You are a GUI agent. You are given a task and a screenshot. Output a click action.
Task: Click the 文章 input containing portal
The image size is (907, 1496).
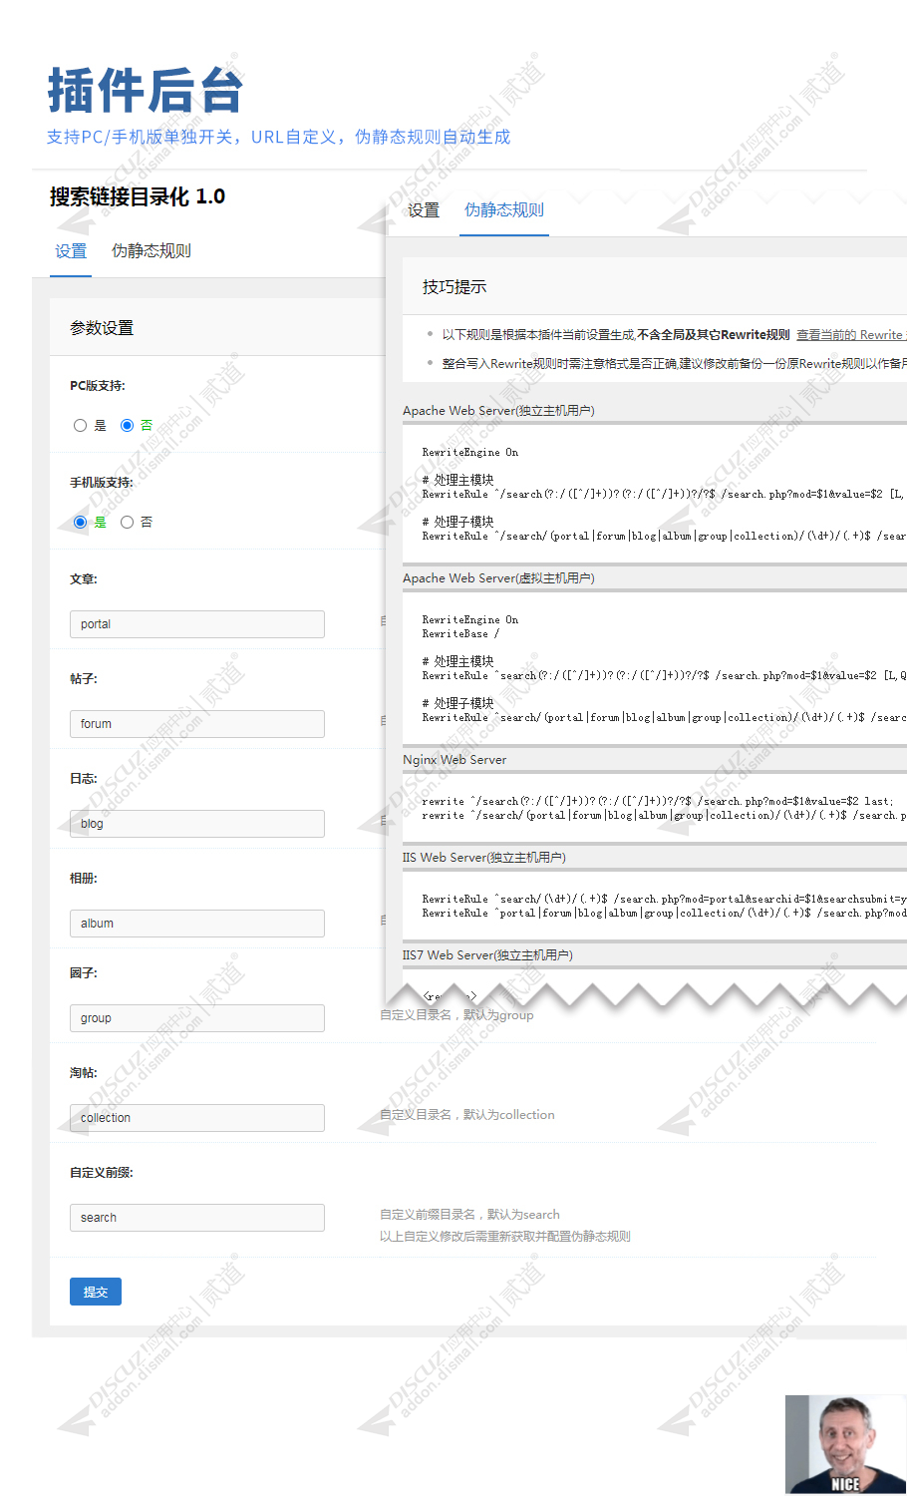click(197, 624)
